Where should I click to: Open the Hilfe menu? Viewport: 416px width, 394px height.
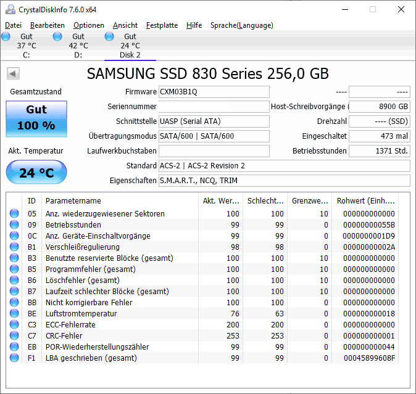194,25
